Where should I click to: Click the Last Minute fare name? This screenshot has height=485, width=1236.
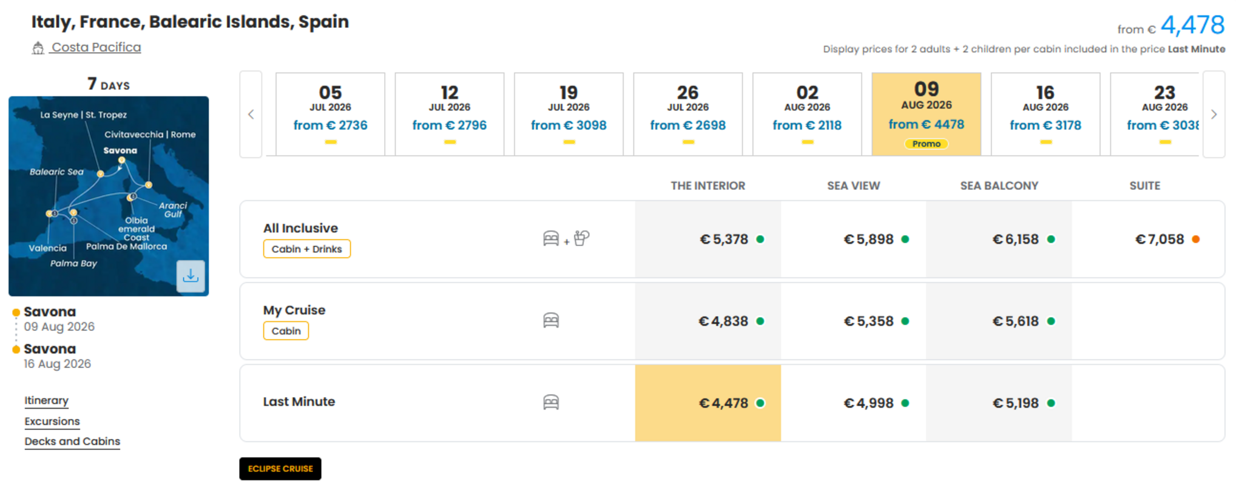(299, 402)
